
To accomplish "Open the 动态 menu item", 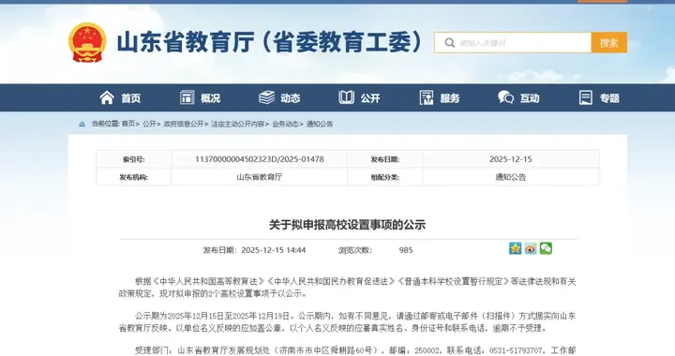I will 291,98.
